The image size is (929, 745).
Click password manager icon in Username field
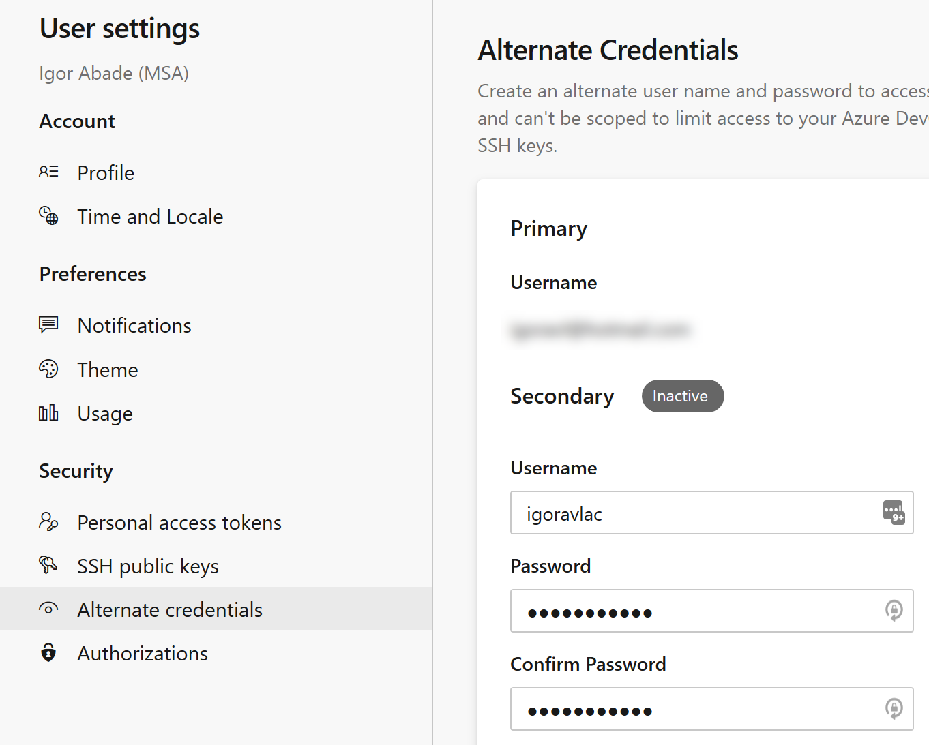click(894, 512)
